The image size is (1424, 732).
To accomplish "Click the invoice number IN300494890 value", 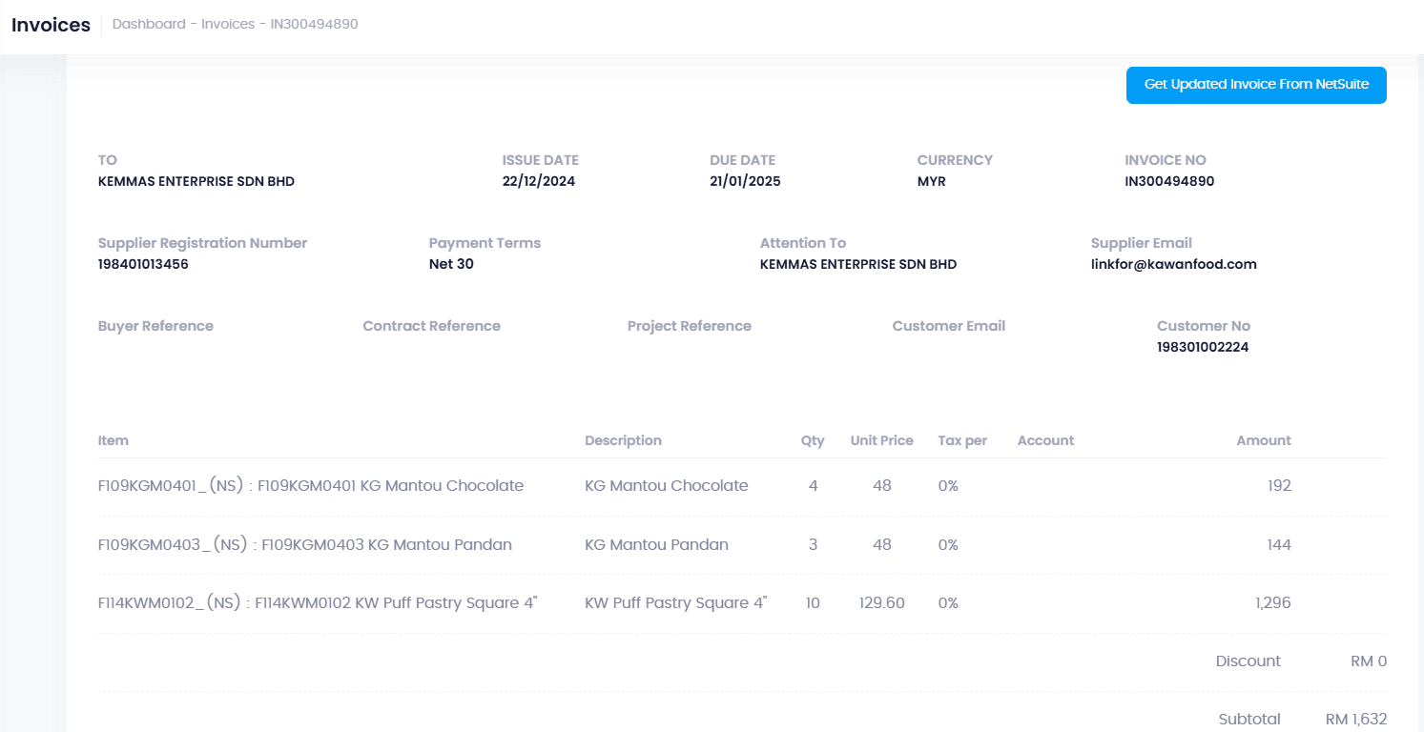I will click(x=1169, y=181).
